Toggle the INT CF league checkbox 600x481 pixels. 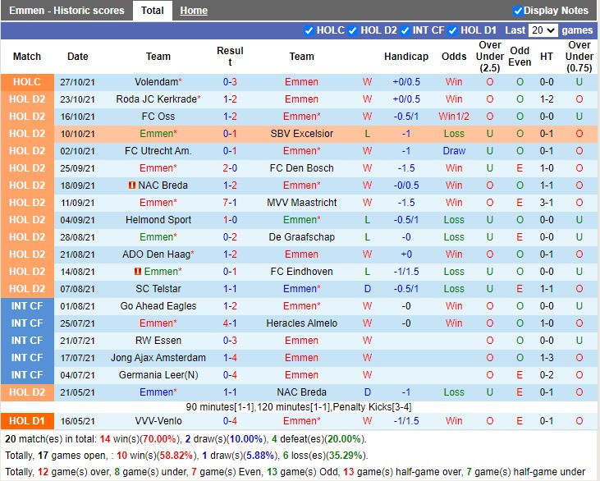click(x=405, y=30)
